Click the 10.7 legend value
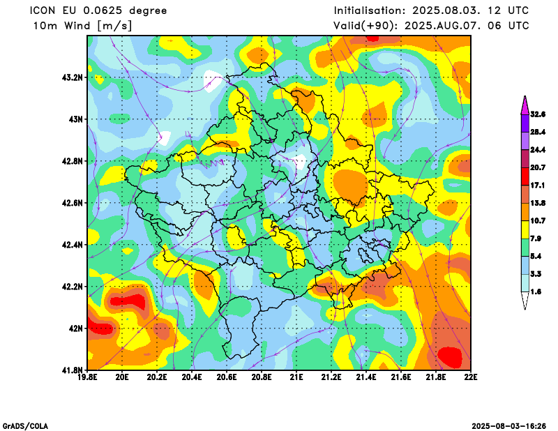This screenshot has height=431, width=558. [x=538, y=220]
